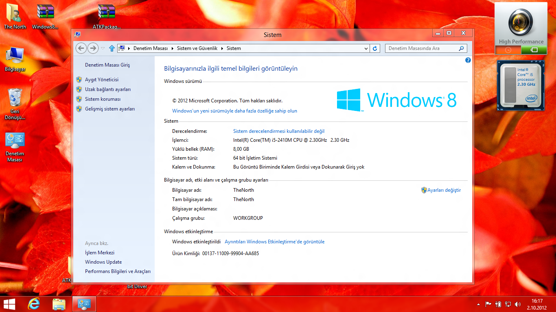Click the volume speaker tray icon
The image size is (556, 312).
(518, 304)
